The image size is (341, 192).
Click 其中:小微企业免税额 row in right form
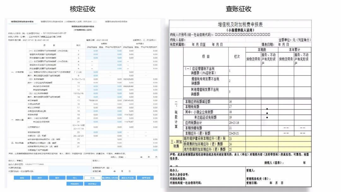(247, 112)
